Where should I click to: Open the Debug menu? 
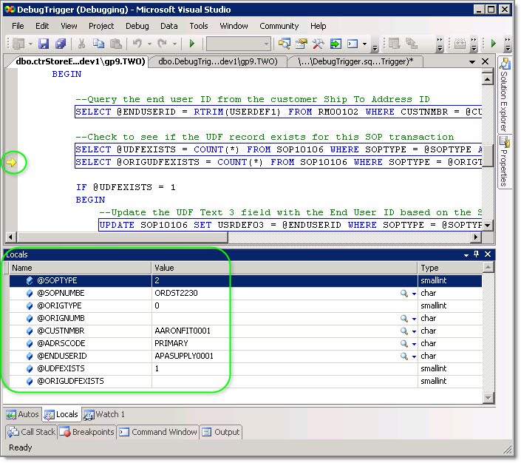point(137,26)
